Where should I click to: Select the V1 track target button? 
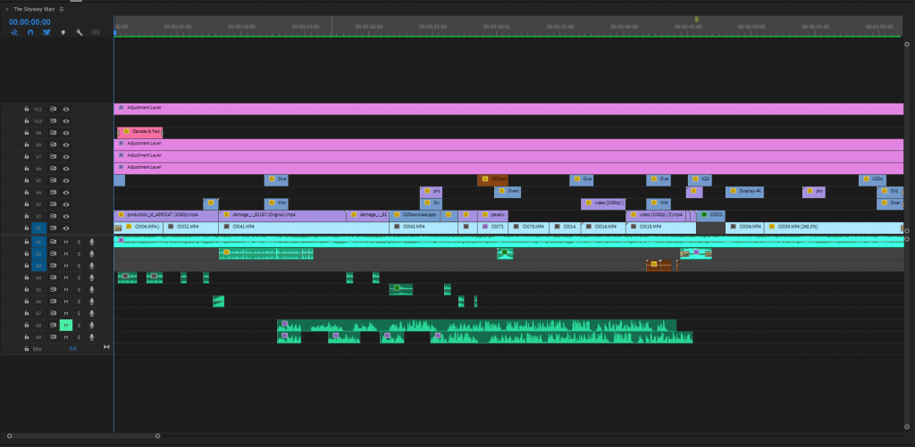pyautogui.click(x=38, y=228)
